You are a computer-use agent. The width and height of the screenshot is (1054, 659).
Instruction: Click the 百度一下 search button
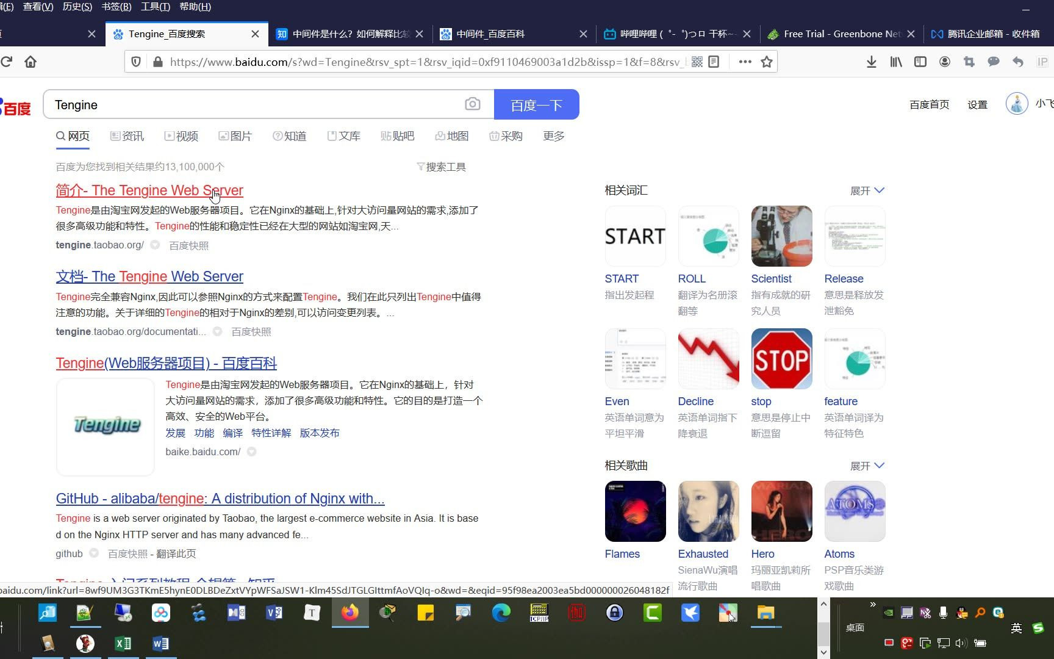pos(537,104)
